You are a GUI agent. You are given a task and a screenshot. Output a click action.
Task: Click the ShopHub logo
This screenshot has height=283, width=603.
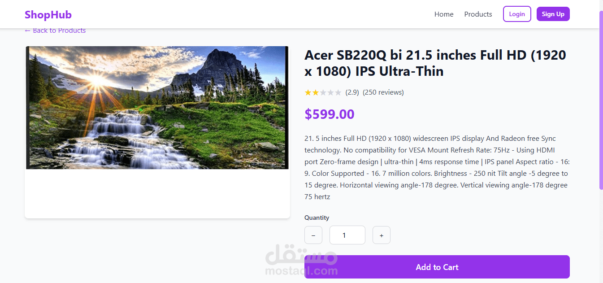48,15
